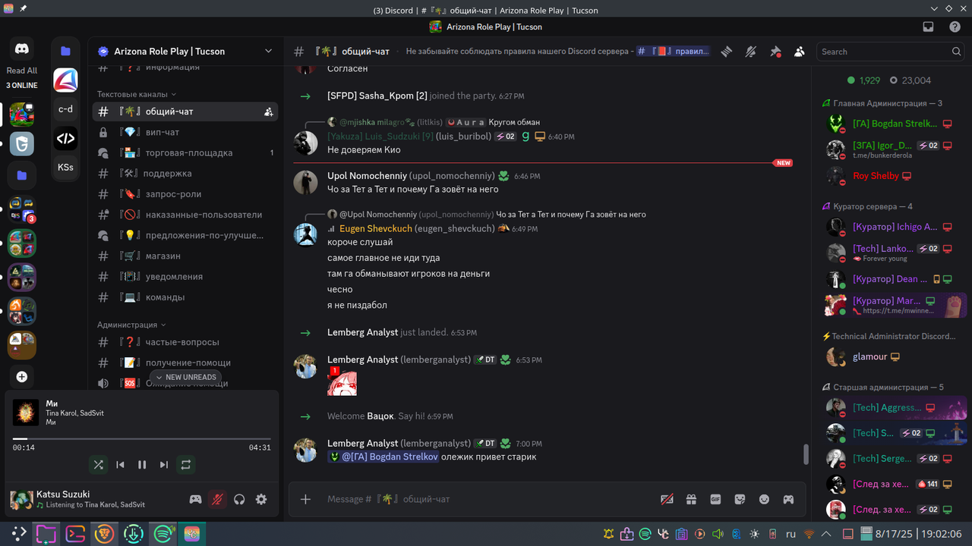Open the code-brackets server icon

(x=65, y=138)
